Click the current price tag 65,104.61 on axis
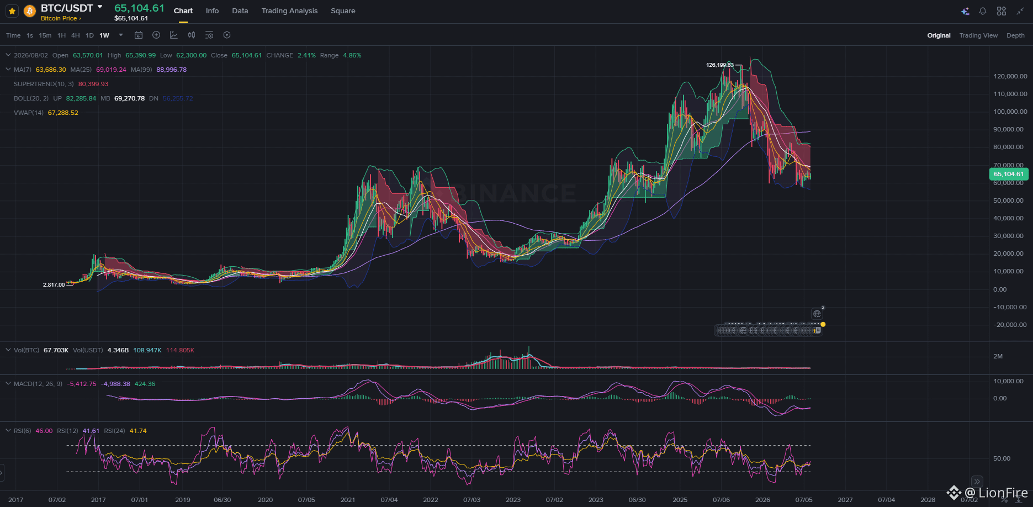1033x507 pixels. [x=1008, y=174]
